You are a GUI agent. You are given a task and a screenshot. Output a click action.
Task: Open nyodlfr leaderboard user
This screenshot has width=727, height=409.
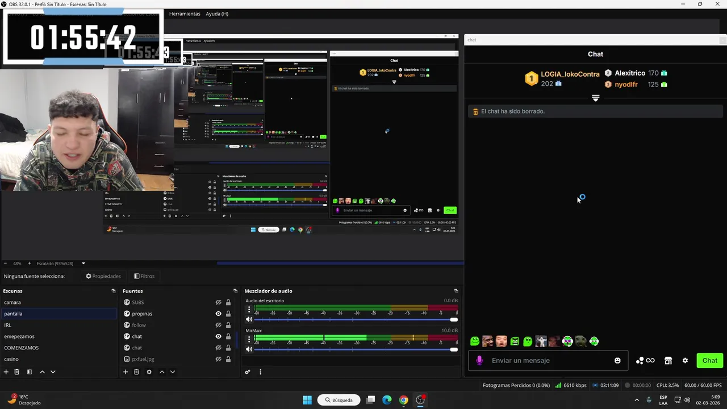tap(626, 85)
